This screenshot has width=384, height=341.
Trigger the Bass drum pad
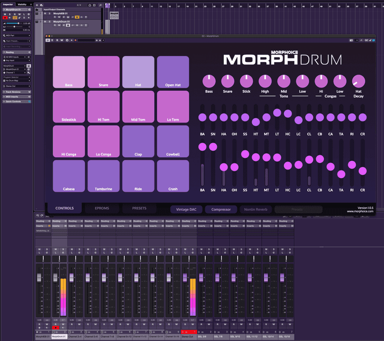tap(69, 72)
